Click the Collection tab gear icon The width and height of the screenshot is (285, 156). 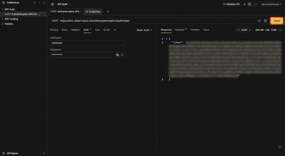click(87, 12)
